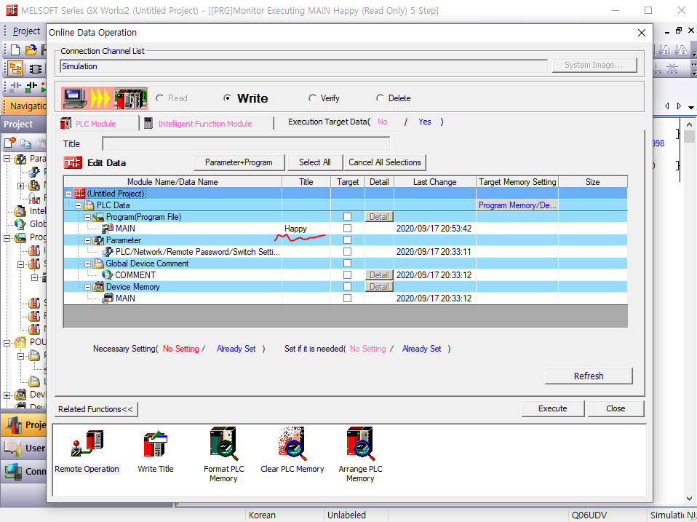The width and height of the screenshot is (697, 522).
Task: Click the Target Memory Setting Program Memory cell
Action: point(517,205)
